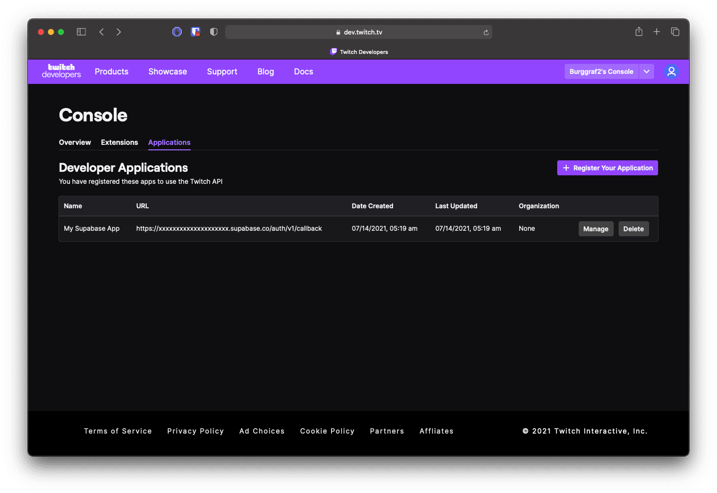Delete the My Supabase App entry
The width and height of the screenshot is (717, 493).
(633, 229)
